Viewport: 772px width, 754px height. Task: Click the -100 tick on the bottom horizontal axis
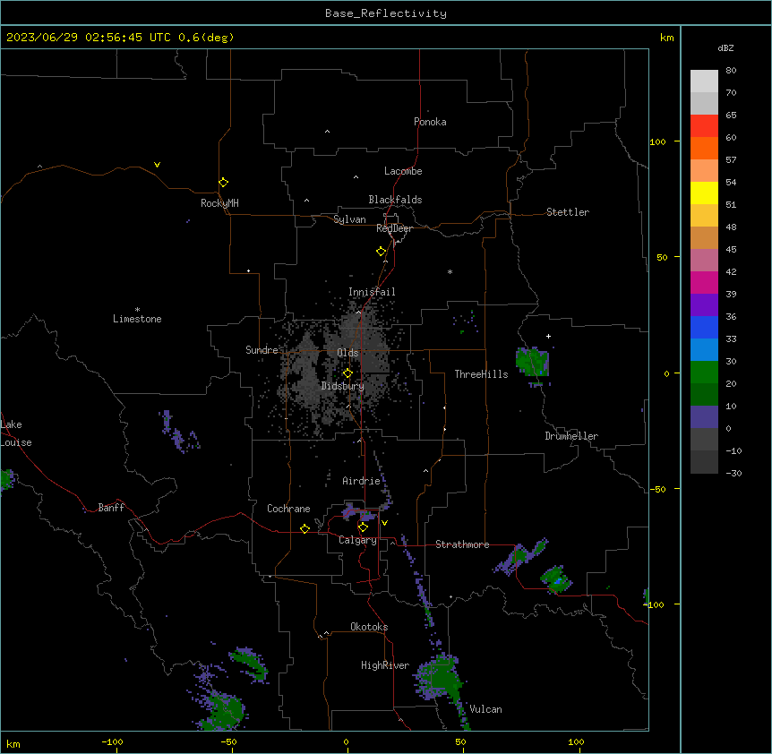coord(112,741)
